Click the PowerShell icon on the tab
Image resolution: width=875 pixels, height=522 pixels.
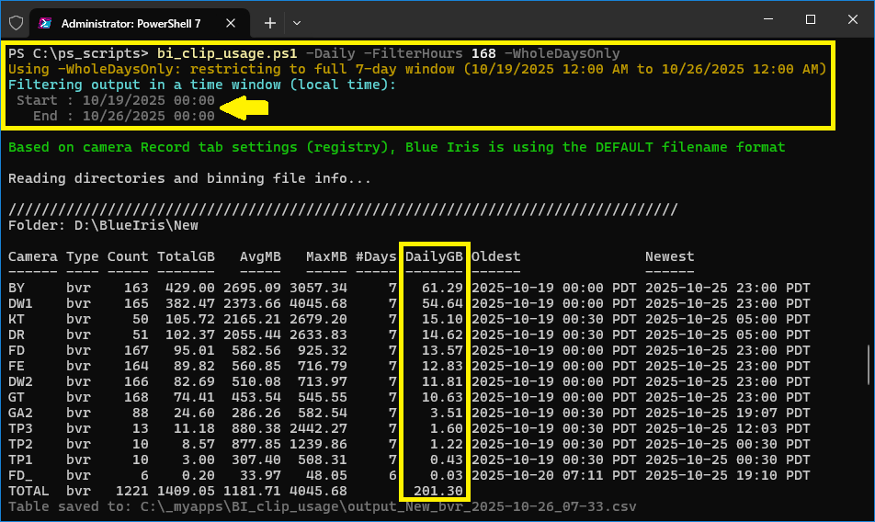pyautogui.click(x=46, y=21)
